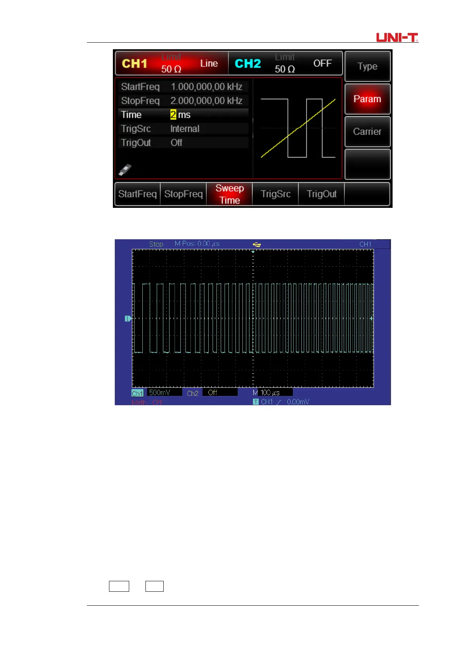This screenshot has height=653, width=462.
Task: Select the Type softkey
Action: coord(367,66)
